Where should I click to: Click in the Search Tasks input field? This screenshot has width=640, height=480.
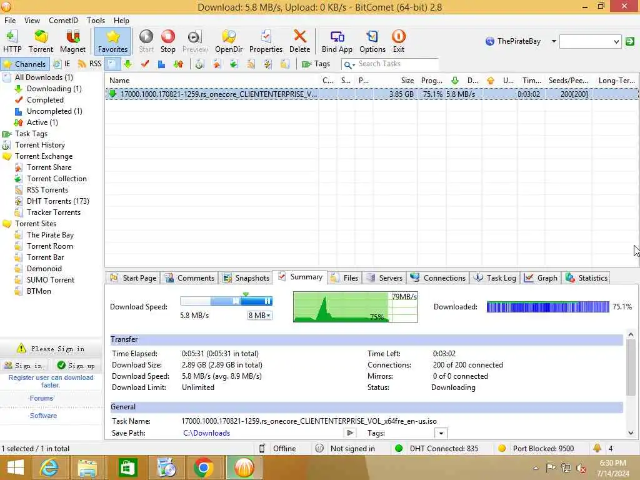pyautogui.click(x=397, y=64)
